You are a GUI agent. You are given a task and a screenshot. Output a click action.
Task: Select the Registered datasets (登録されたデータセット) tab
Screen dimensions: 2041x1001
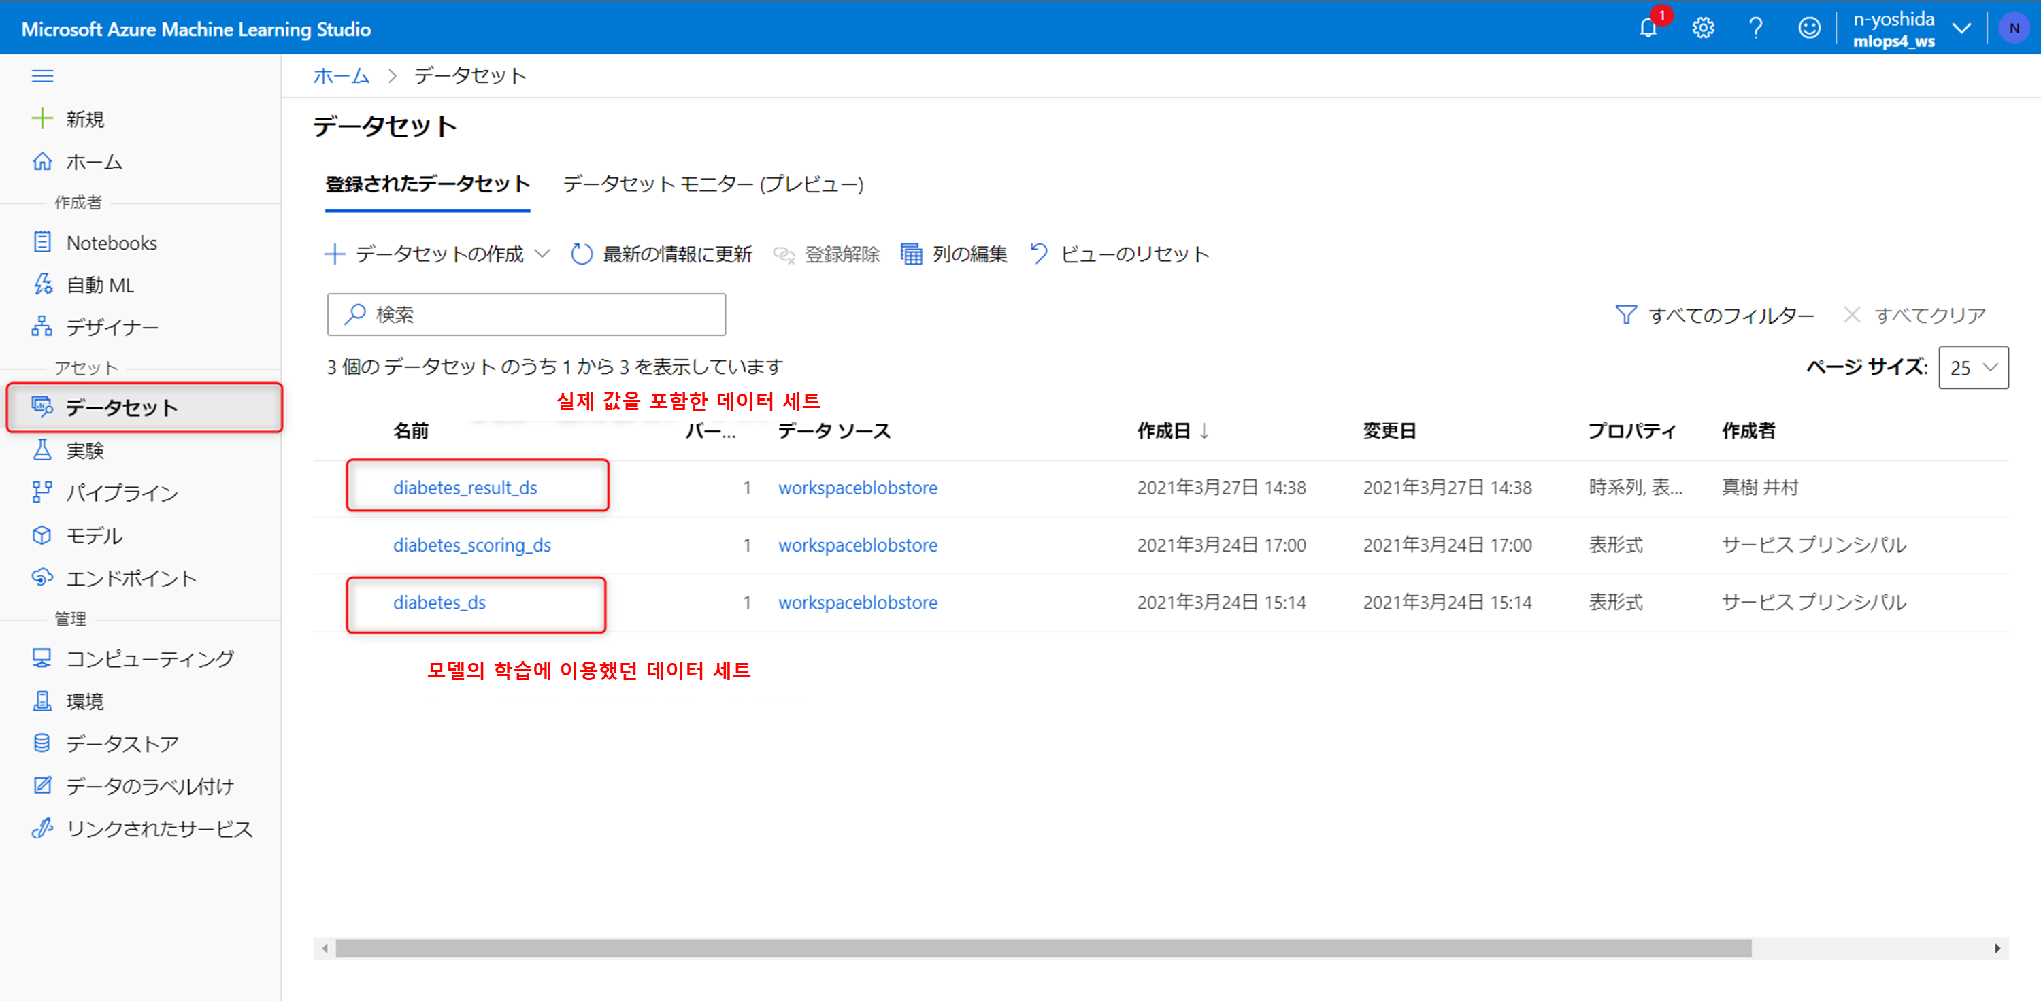[x=427, y=184]
